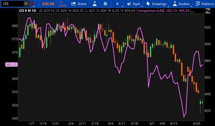Open the Share chart button
This screenshot has height=126, width=215.
point(79,4)
